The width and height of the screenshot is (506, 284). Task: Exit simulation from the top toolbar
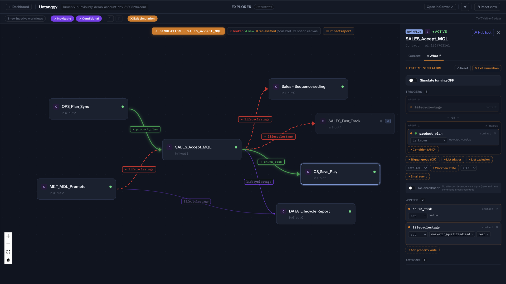pos(142,18)
